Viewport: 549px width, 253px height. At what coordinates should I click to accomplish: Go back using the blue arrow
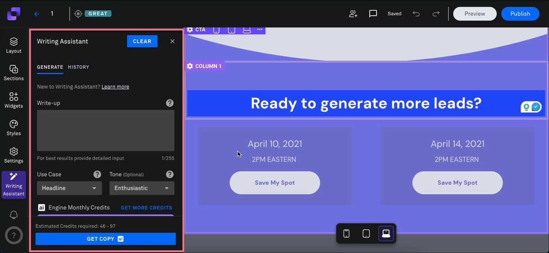click(37, 14)
